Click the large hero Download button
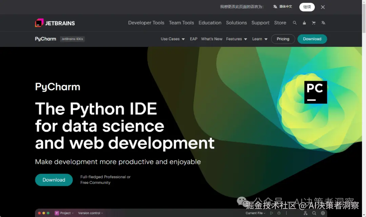This screenshot has width=366, height=217. pyautogui.click(x=54, y=180)
